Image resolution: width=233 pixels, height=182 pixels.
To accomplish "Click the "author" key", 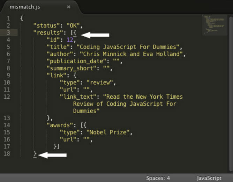I will click(x=60, y=54).
